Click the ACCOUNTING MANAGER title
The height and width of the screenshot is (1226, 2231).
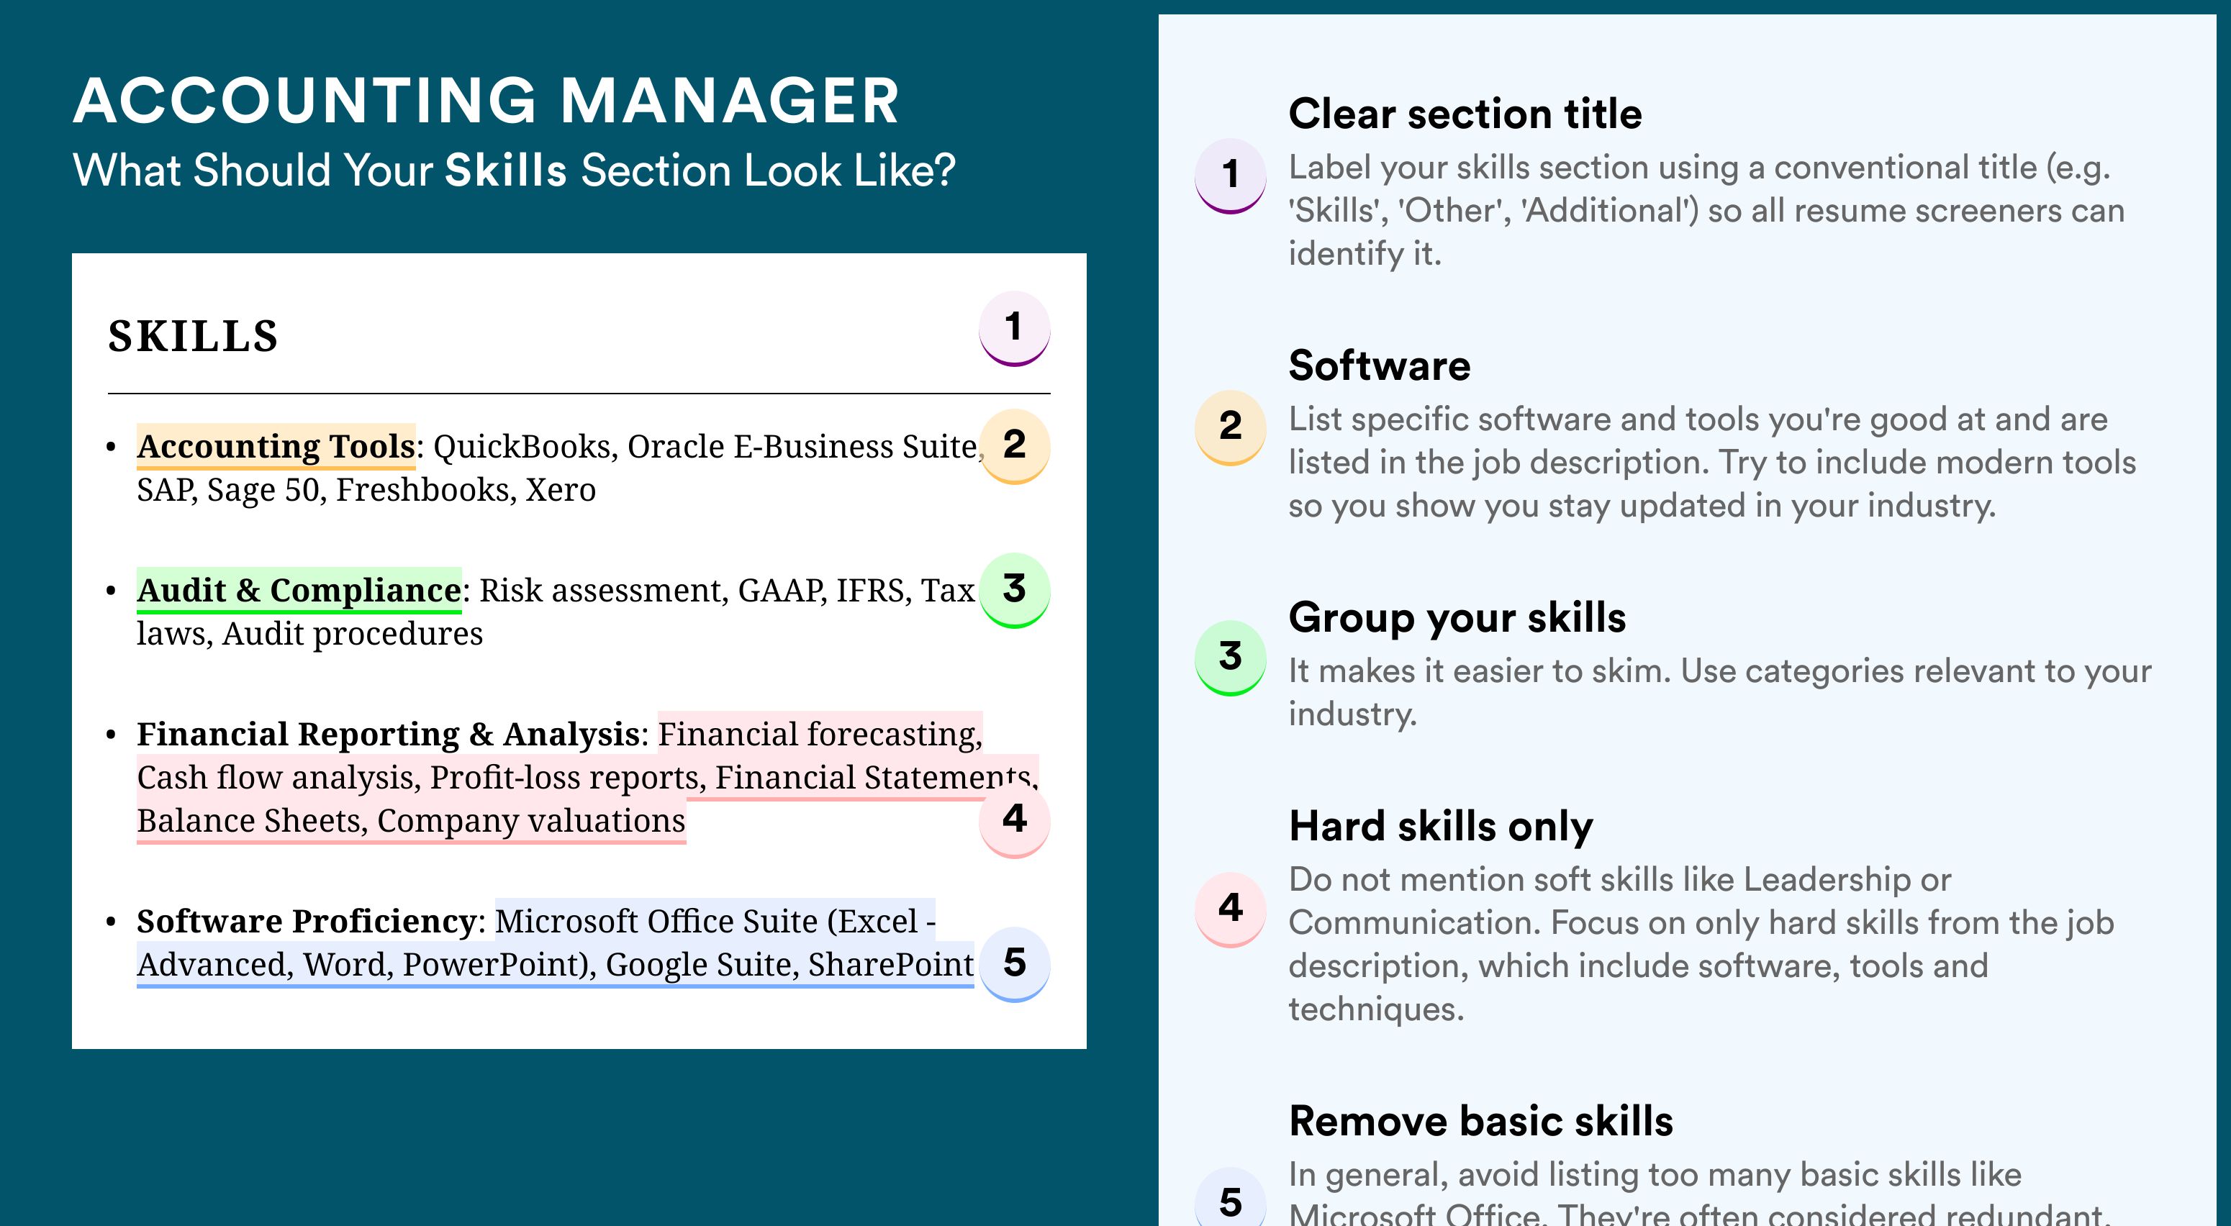tap(487, 101)
